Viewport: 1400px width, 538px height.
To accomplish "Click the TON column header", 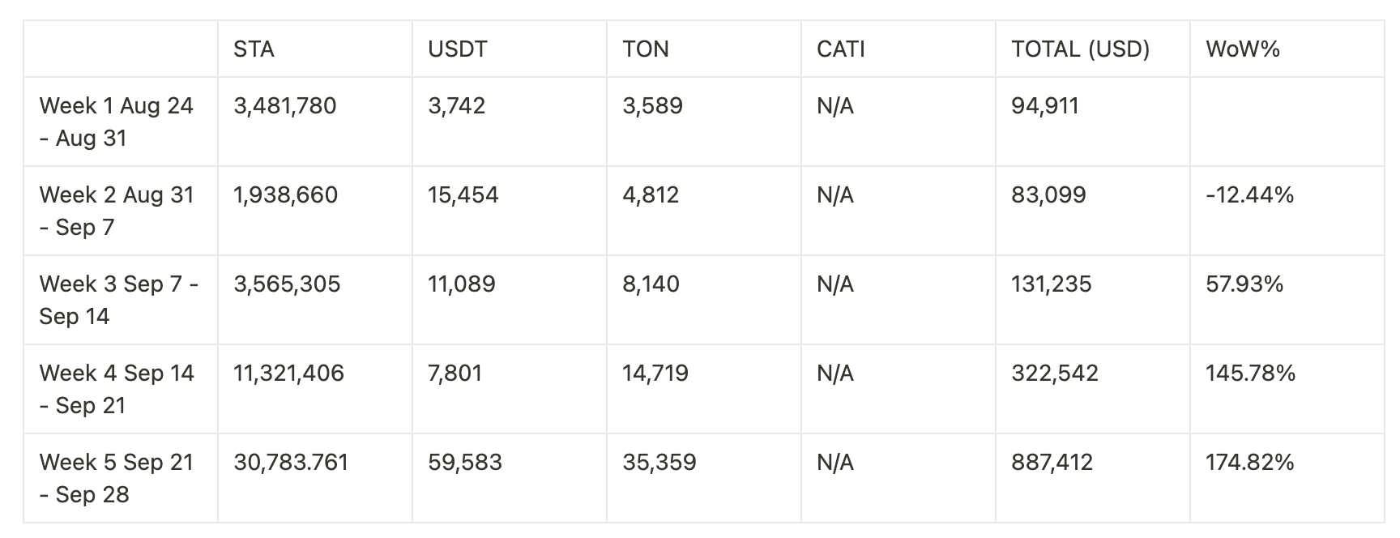I will coord(646,49).
